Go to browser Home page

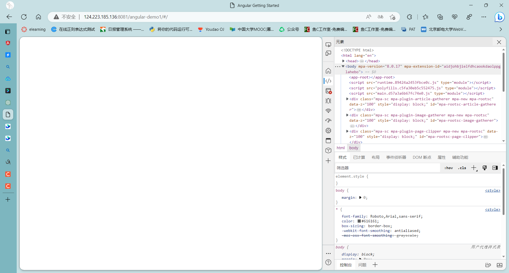(x=38, y=17)
